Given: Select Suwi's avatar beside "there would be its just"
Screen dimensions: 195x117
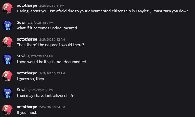Looking at the screenshot, I should [x=8, y=59].
